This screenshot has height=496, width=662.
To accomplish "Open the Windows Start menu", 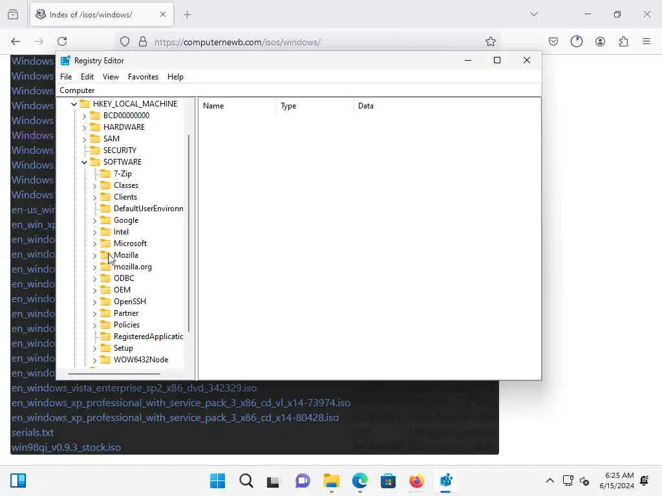I will coord(217,480).
